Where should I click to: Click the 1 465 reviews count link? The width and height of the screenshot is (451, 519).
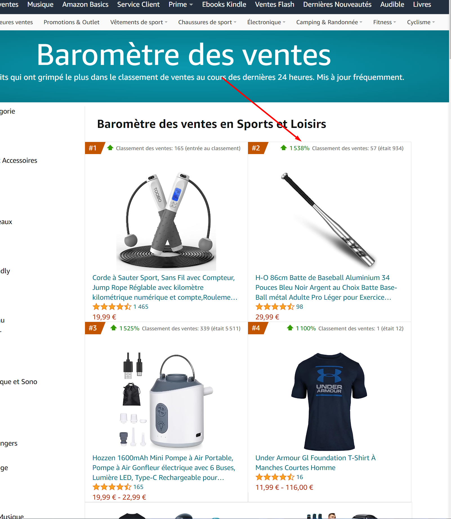[x=141, y=307]
